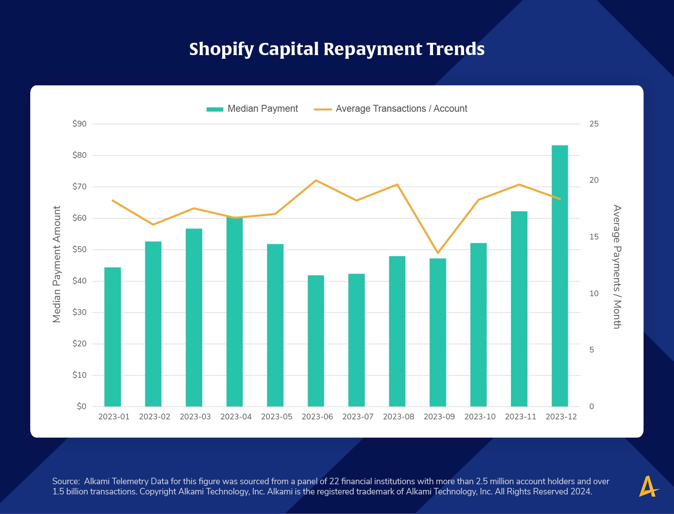Screen dimensions: 674x514
Task: Click the 2023-06 bar
Action: [x=316, y=341]
